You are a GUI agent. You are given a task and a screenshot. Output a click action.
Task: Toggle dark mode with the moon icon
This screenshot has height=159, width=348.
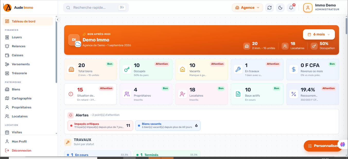pyautogui.click(x=280, y=8)
